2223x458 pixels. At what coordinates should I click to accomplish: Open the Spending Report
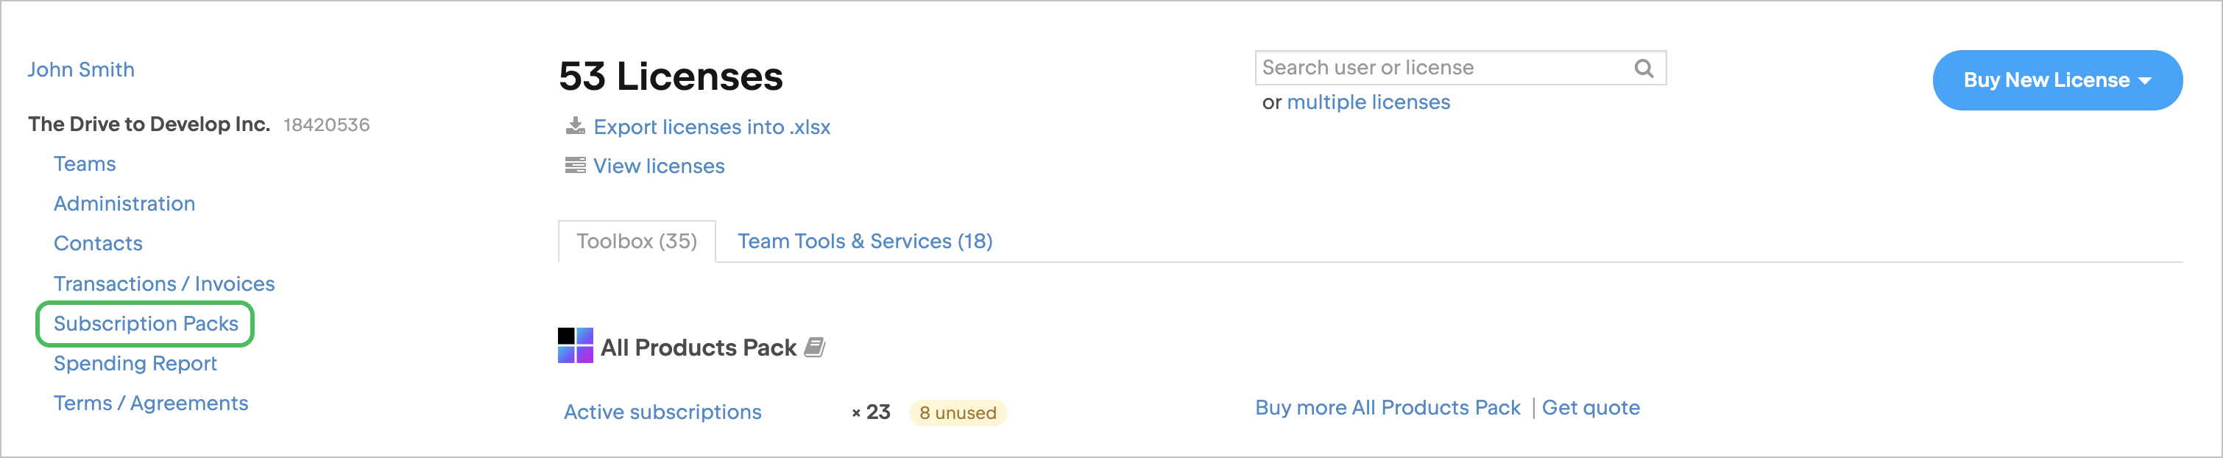click(x=135, y=363)
